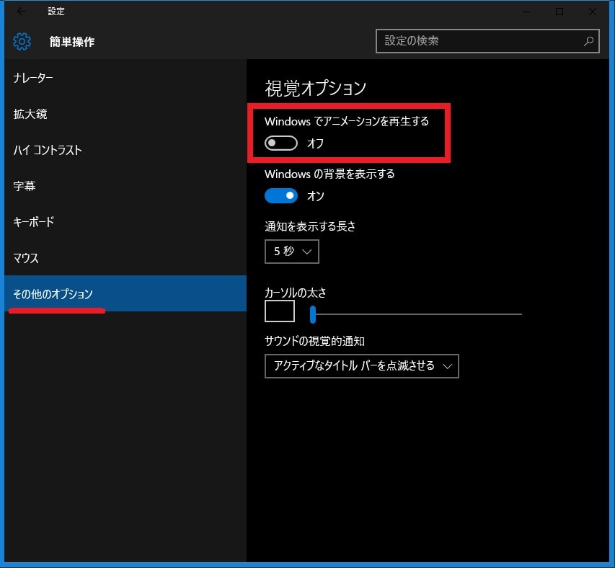Select 字幕 in the sidebar

125,186
